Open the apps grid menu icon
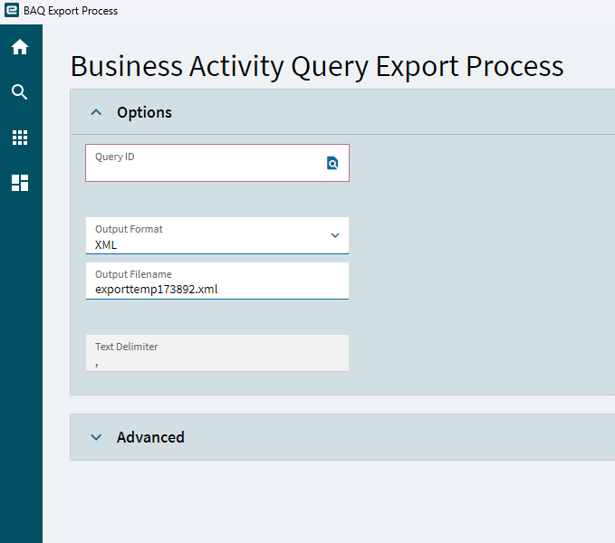This screenshot has width=615, height=543. click(x=20, y=138)
